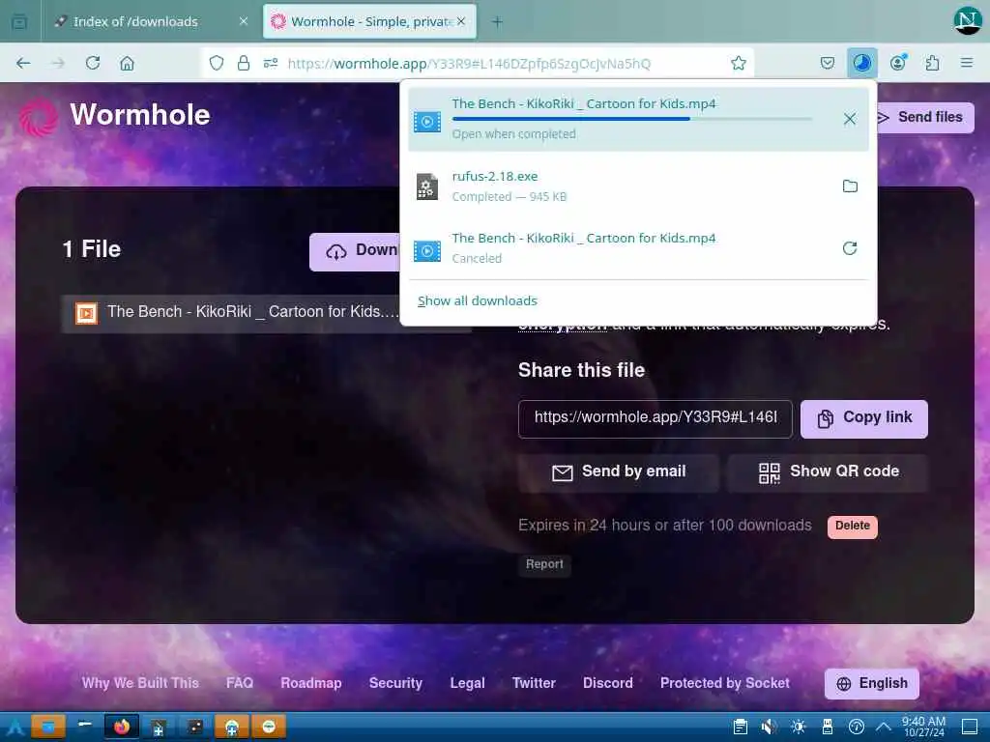
Task: Open site permissions icon in address bar
Action: [x=271, y=63]
